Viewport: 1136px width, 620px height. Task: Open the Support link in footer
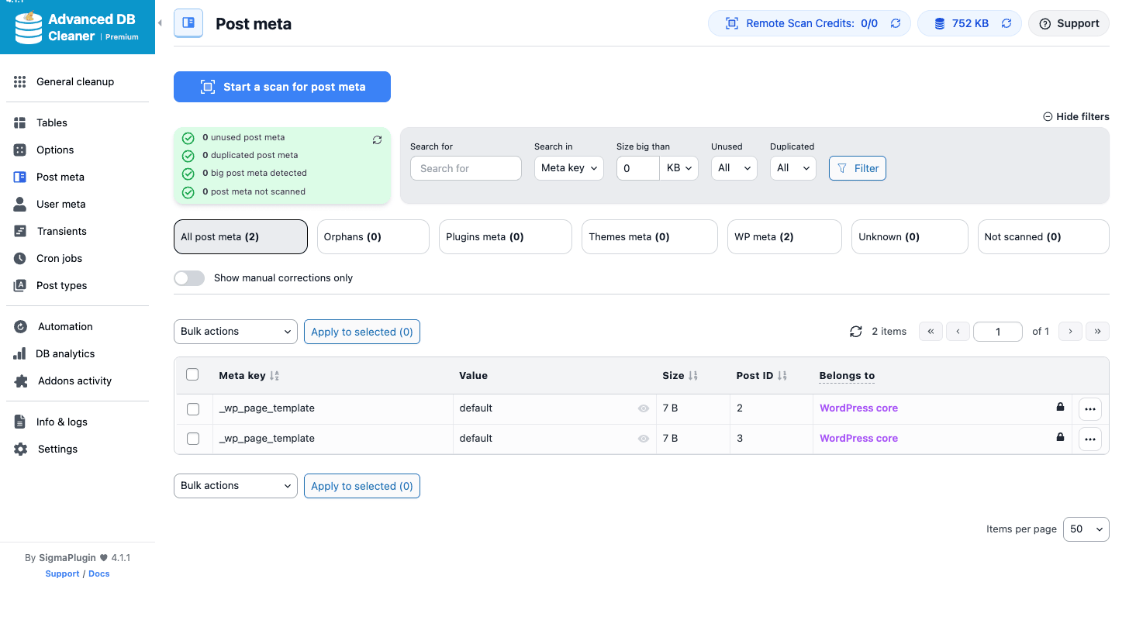click(x=62, y=573)
